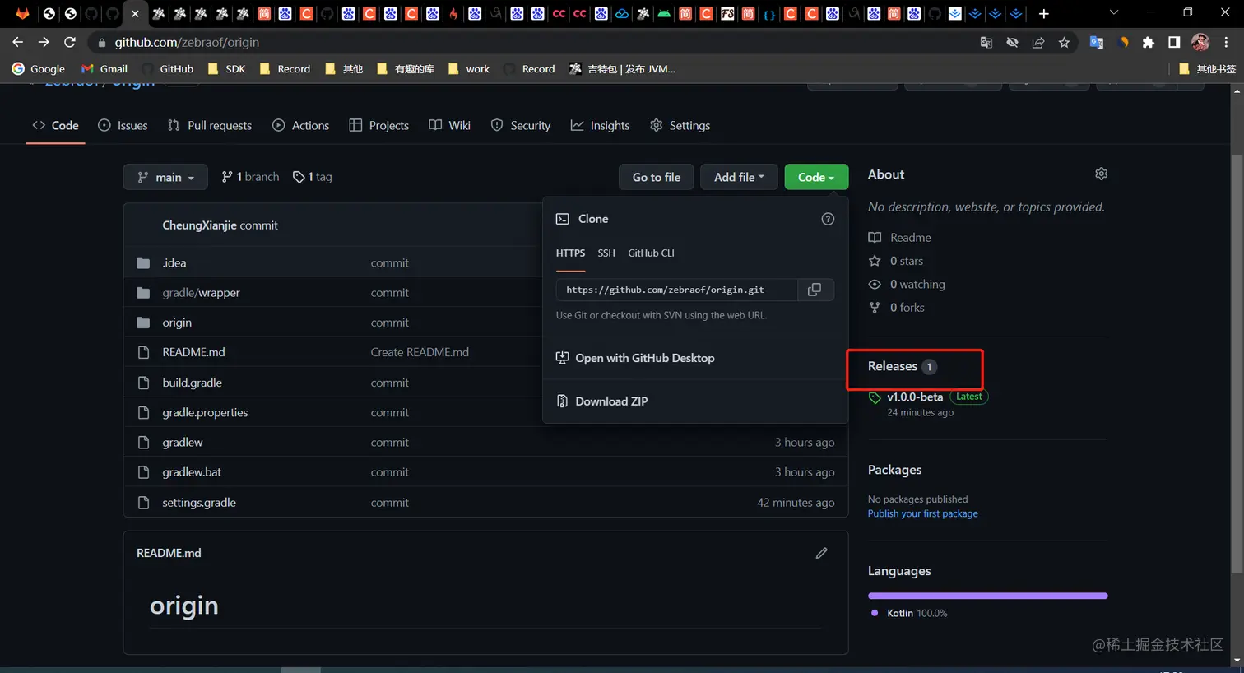Open the Create README.md commit message
The height and width of the screenshot is (673, 1244).
(x=420, y=352)
